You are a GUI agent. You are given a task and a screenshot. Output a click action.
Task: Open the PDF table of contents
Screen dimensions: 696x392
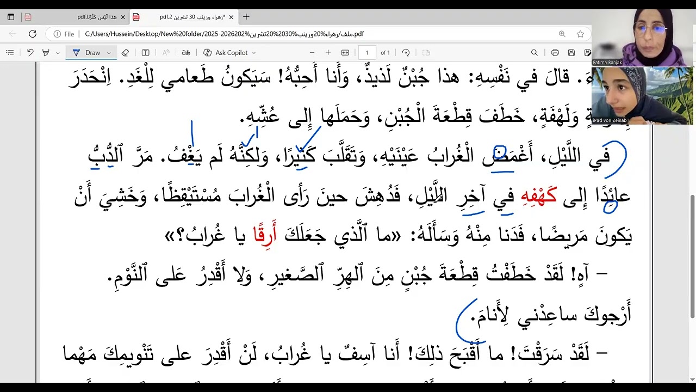point(10,53)
